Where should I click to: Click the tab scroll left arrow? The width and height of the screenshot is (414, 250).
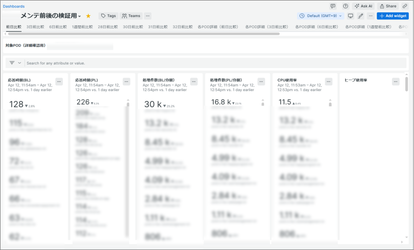click(5, 34)
